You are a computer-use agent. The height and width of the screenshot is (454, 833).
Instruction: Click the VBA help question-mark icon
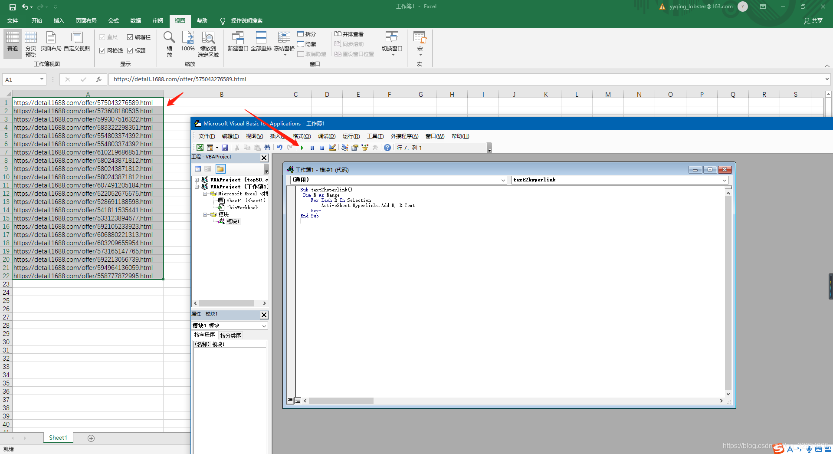coord(387,148)
